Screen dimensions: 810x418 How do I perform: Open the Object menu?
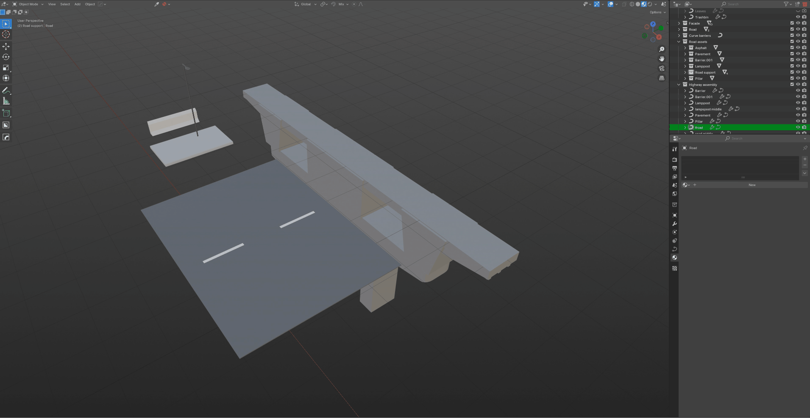point(90,4)
